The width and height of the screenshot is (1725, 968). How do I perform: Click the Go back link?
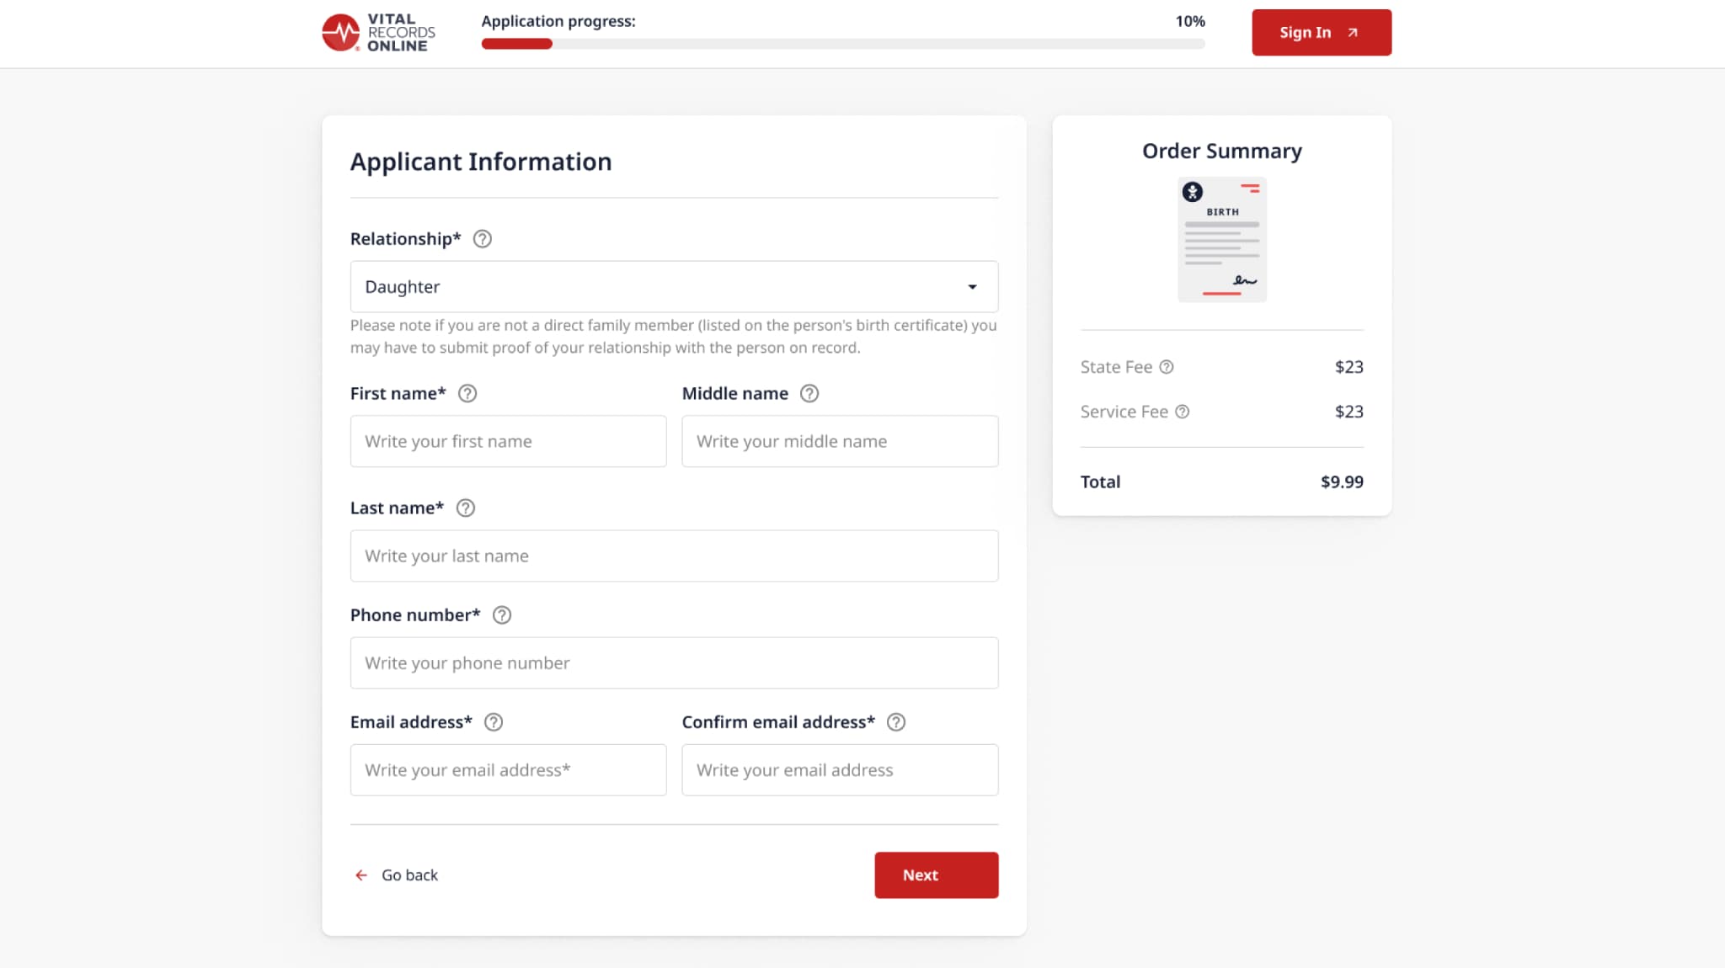pyautogui.click(x=396, y=875)
